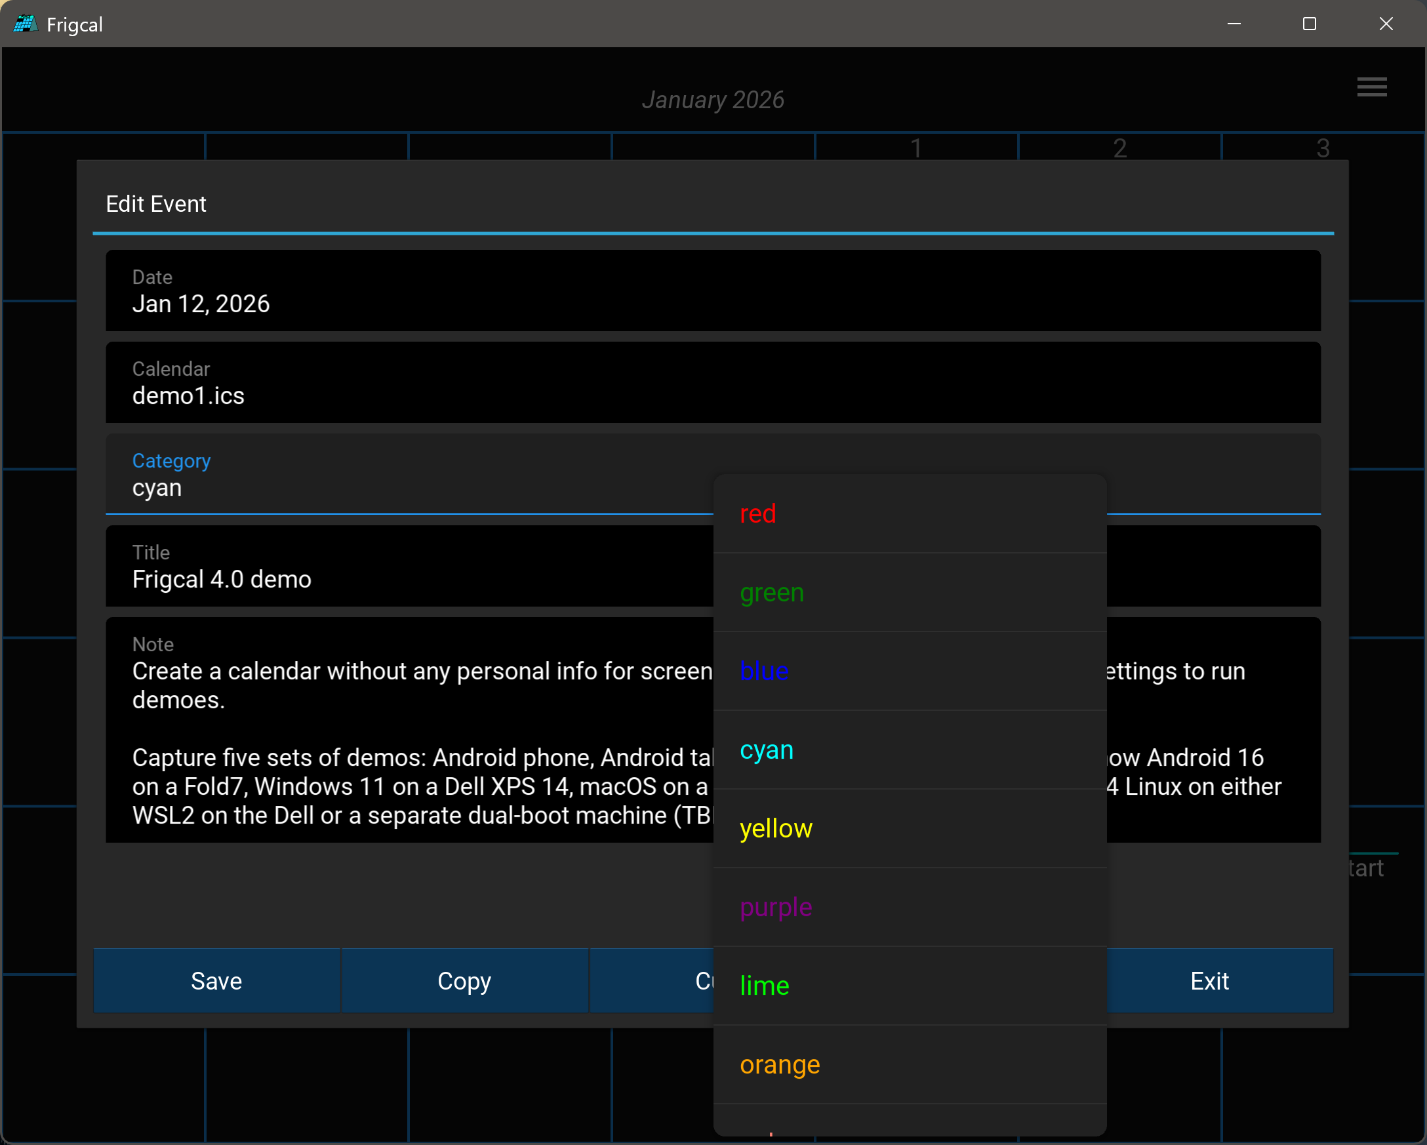Select the yellow category option

[910, 829]
